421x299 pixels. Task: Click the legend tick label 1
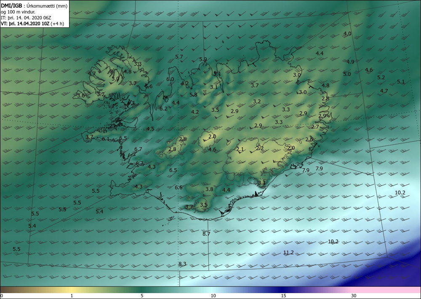click(x=72, y=296)
